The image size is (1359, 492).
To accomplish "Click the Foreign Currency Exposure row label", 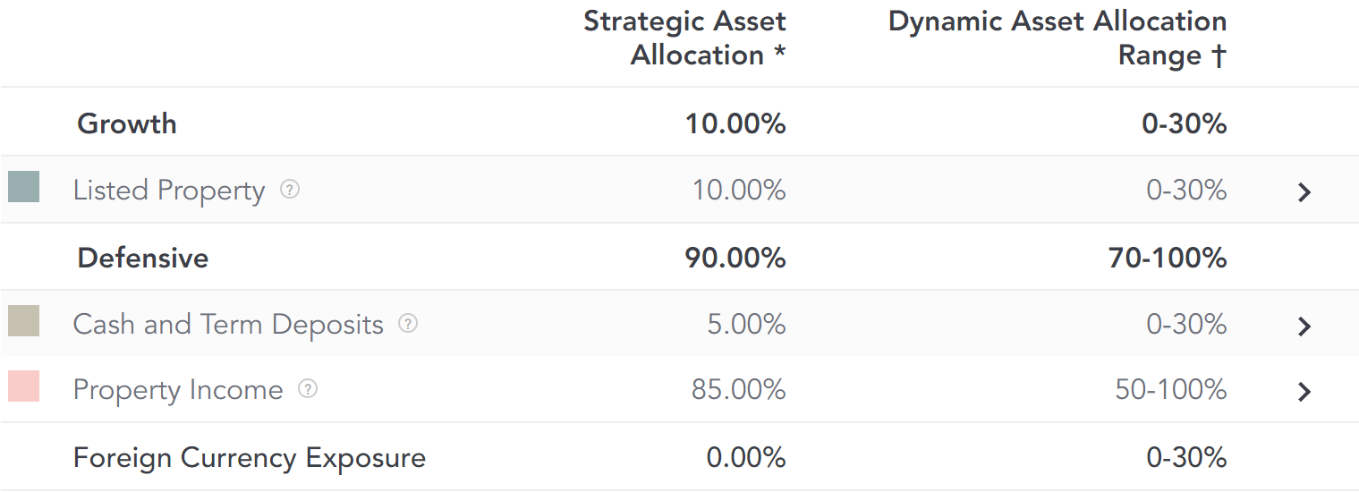I will click(250, 458).
